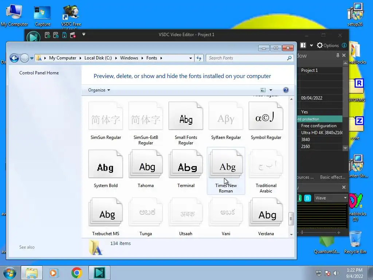Viewport: 373px width, 280px height.
Task: Switch to the Resources tab in VSDC
Action: tap(306, 177)
